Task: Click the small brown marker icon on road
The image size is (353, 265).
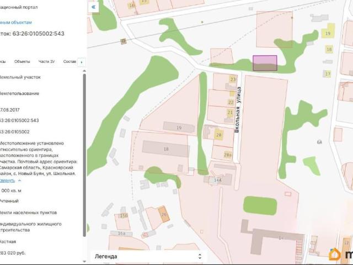Action: [x=123, y=41]
